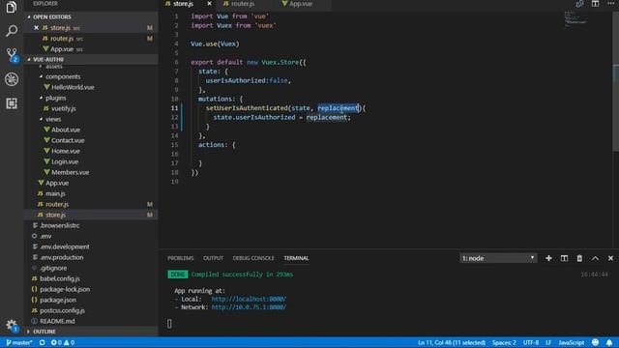Viewport: 619px width, 348px height.
Task: Open the Manage gear menu
Action: (12, 326)
